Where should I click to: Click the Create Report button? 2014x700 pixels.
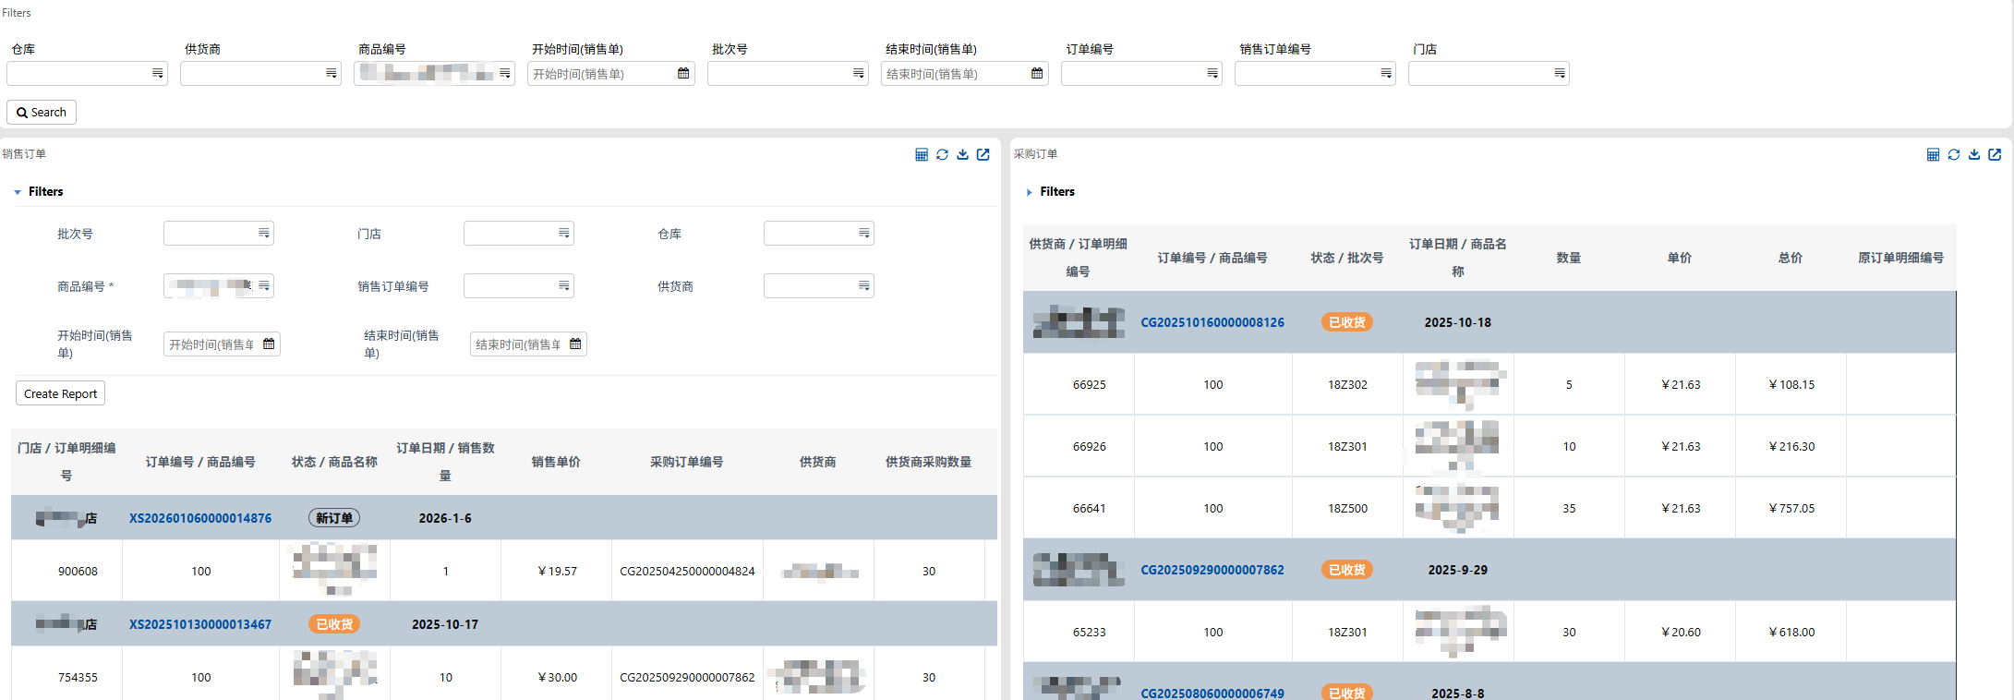pyautogui.click(x=60, y=393)
